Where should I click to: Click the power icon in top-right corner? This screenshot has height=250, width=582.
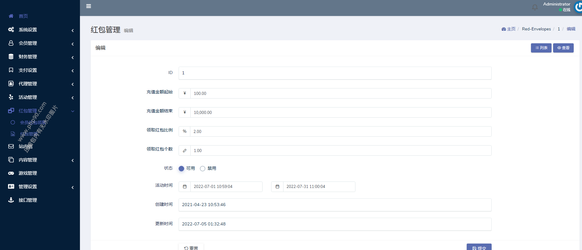(578, 7)
